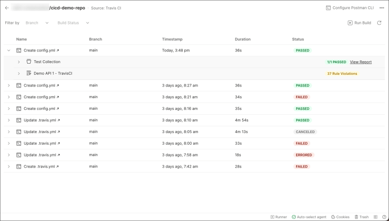The height and width of the screenshot is (221, 389).
Task: Open Configure Postman CLI
Action: (x=350, y=8)
